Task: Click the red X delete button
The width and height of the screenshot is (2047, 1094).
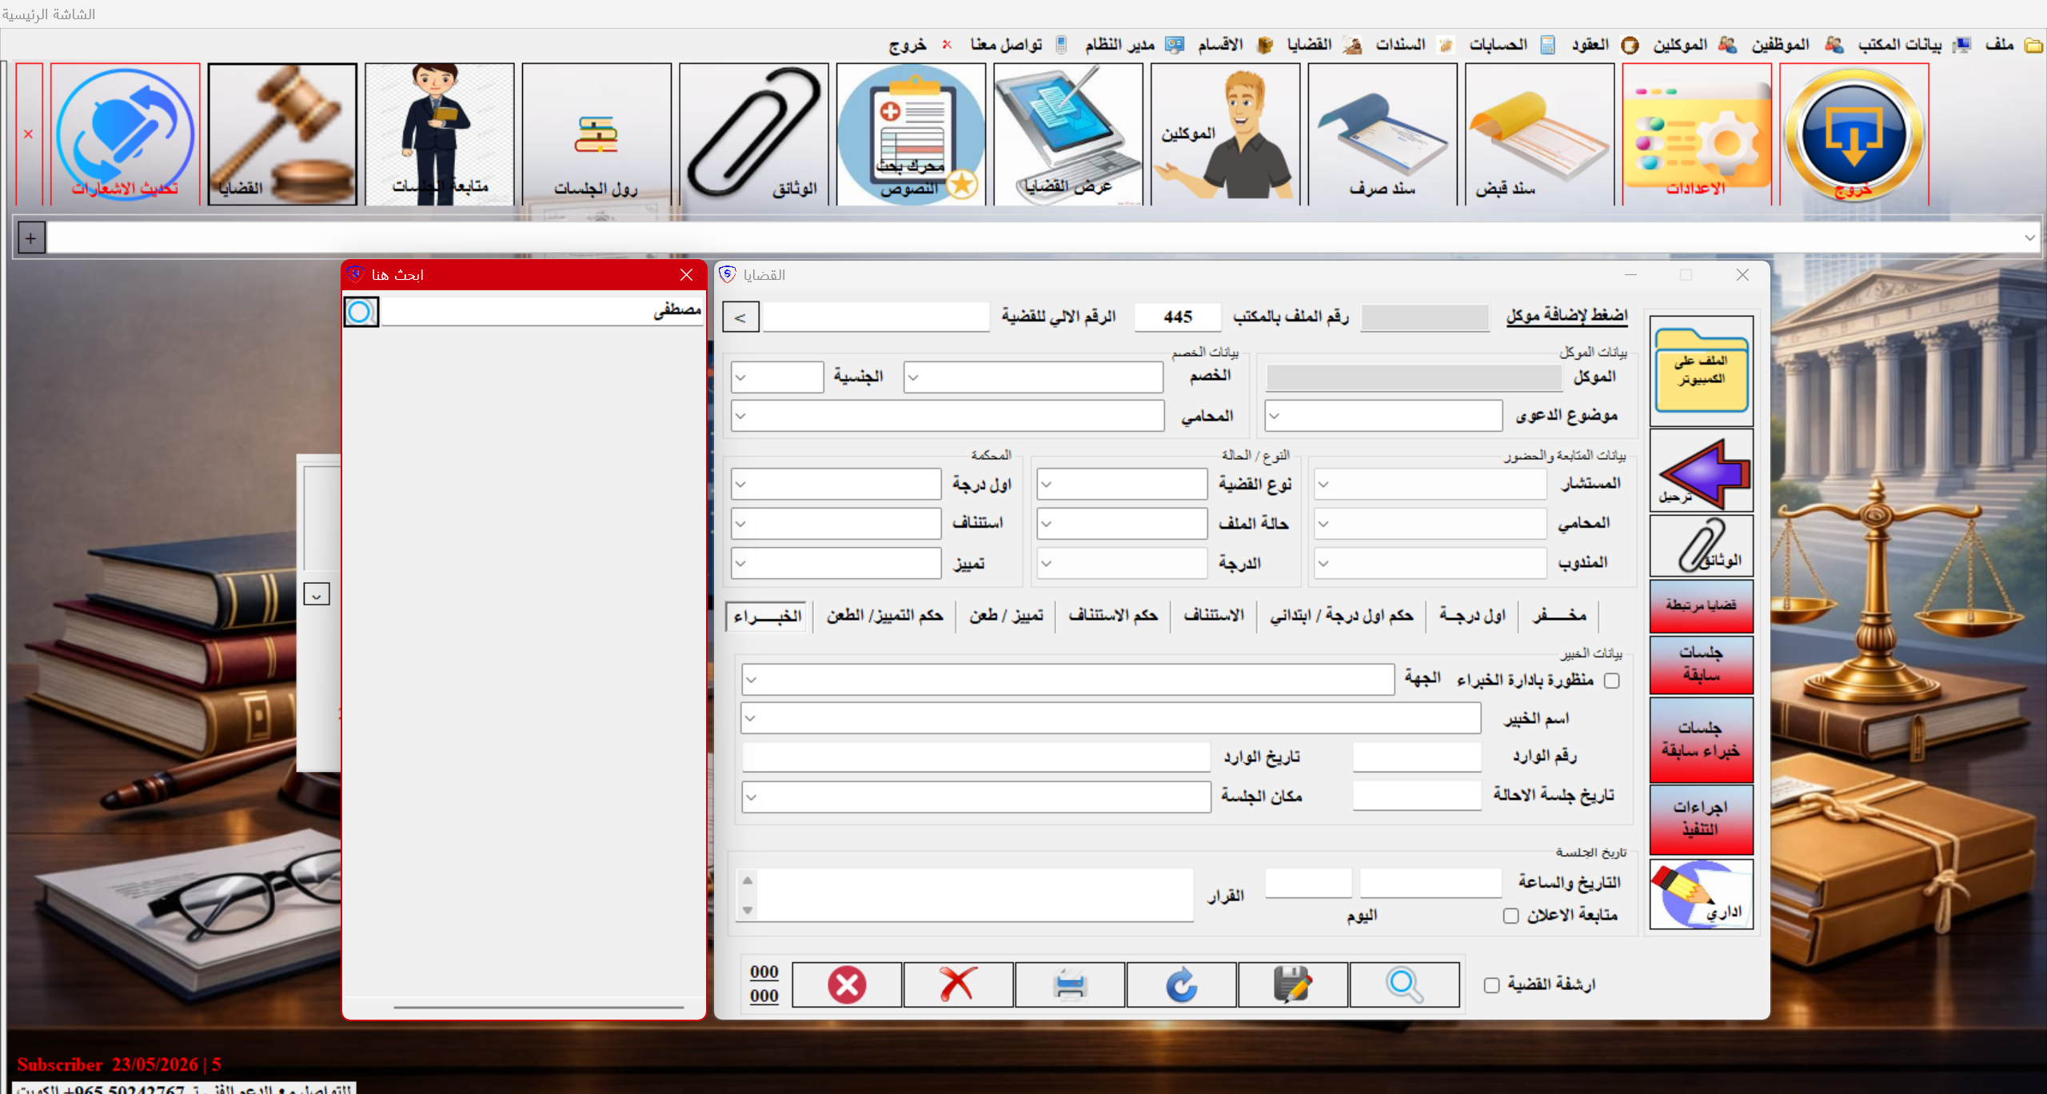Action: click(x=958, y=984)
